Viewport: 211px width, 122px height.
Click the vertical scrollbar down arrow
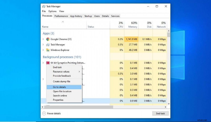pos(168,103)
